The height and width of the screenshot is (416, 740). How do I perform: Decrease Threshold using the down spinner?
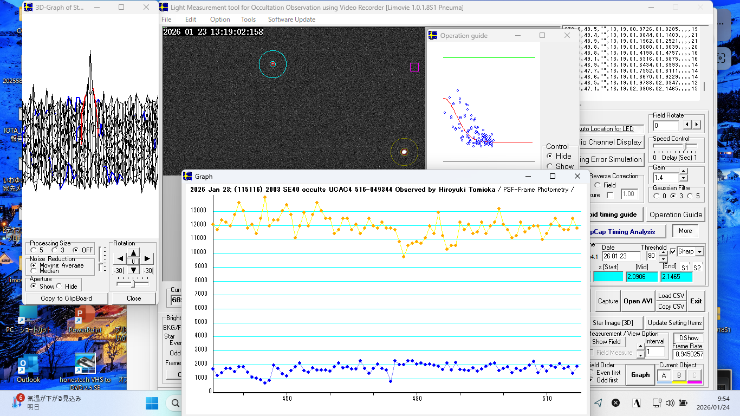(663, 259)
